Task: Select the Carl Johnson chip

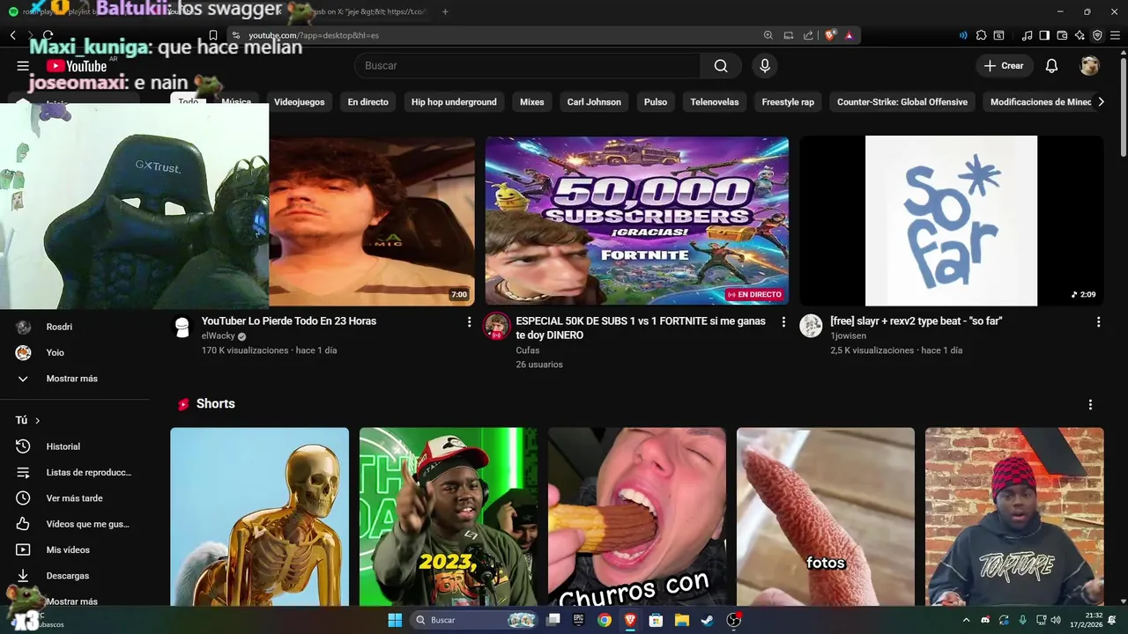Action: [594, 102]
